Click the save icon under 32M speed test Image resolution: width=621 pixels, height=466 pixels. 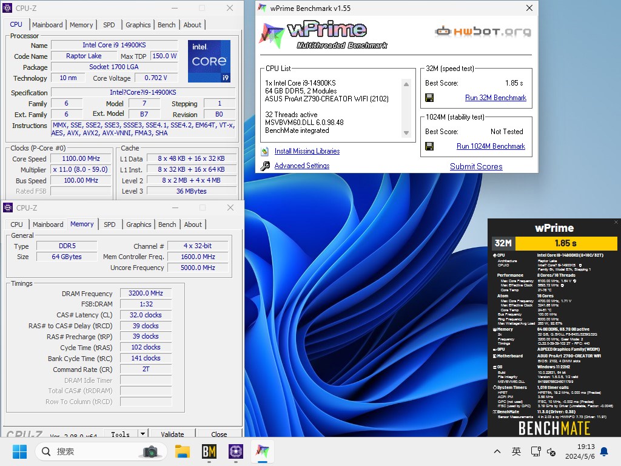pyautogui.click(x=429, y=98)
